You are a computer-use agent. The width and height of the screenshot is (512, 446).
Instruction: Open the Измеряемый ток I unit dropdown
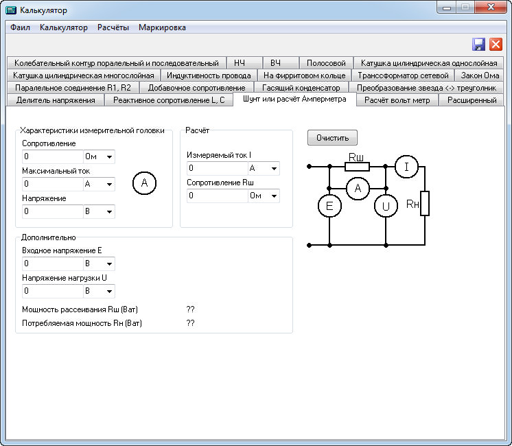264,169
